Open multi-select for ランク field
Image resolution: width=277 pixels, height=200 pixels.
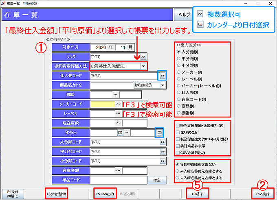[x=143, y=57]
